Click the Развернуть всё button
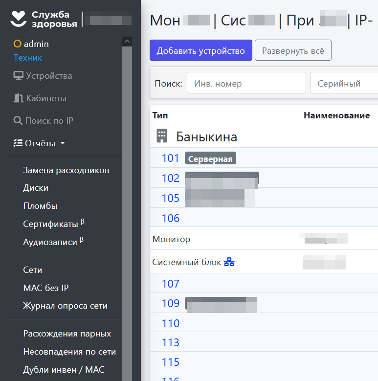 click(x=293, y=50)
